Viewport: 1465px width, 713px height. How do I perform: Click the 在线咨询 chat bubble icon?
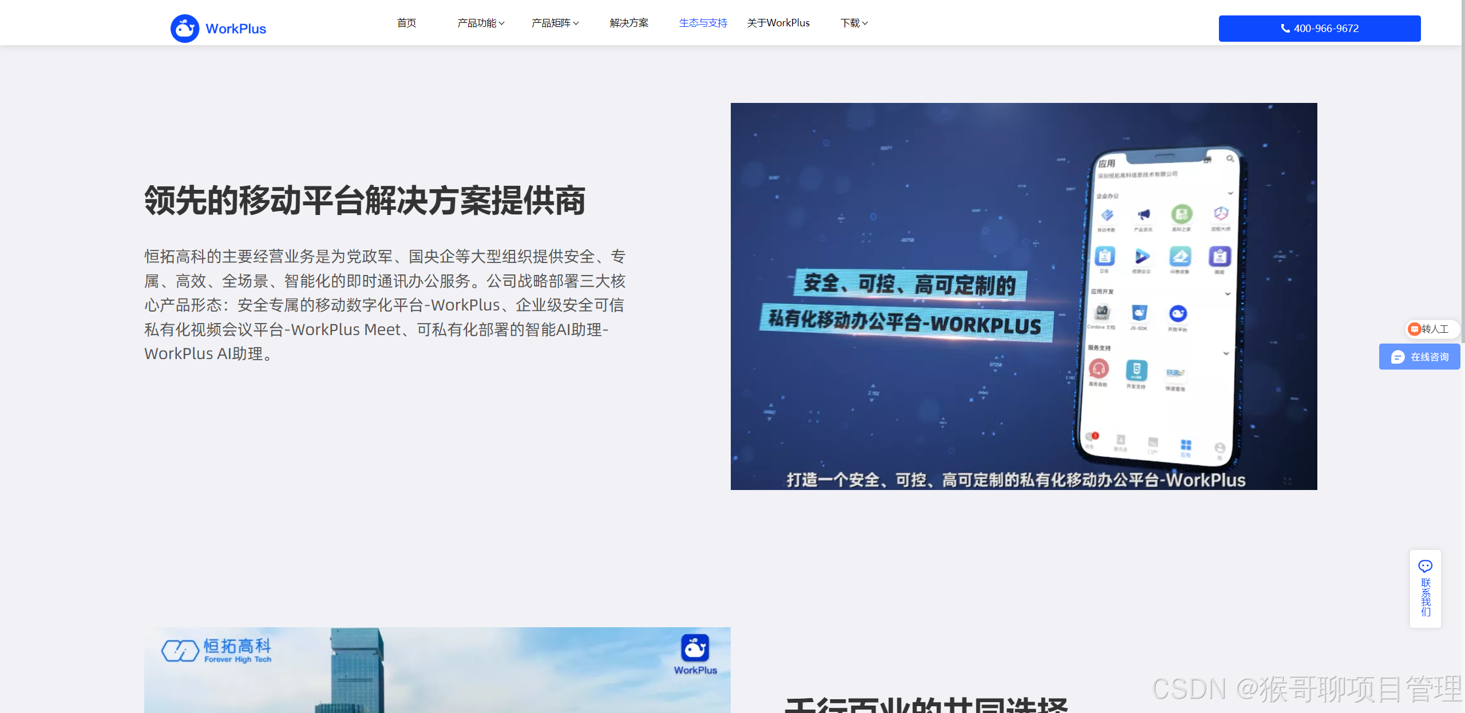tap(1397, 357)
